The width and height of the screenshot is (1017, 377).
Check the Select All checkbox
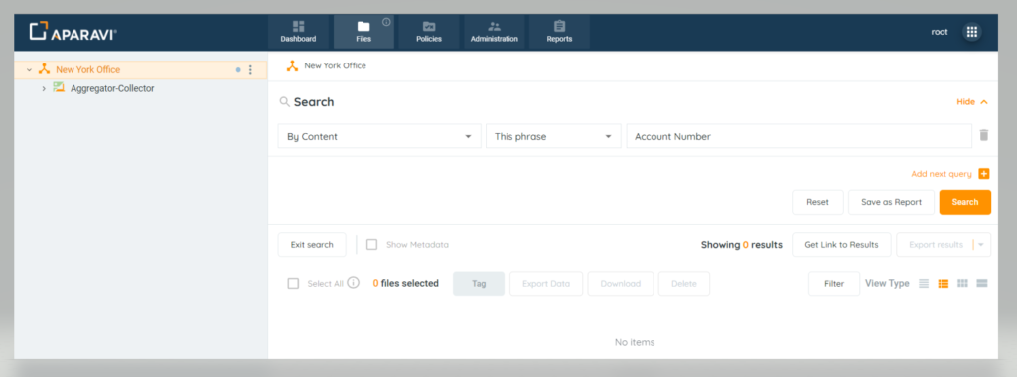(293, 283)
